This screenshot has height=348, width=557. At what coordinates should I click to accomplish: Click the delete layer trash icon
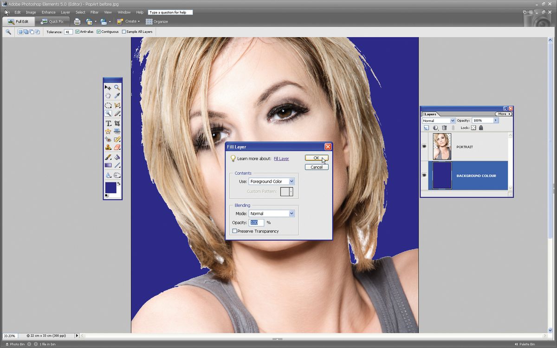click(x=444, y=128)
